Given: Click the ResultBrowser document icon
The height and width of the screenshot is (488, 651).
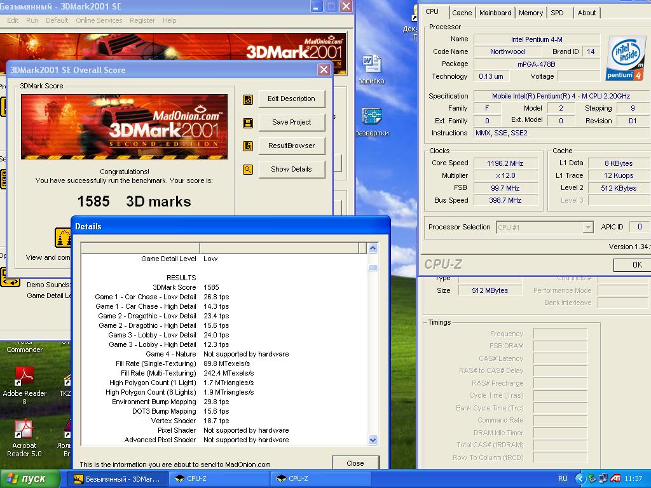Looking at the screenshot, I should pyautogui.click(x=248, y=146).
